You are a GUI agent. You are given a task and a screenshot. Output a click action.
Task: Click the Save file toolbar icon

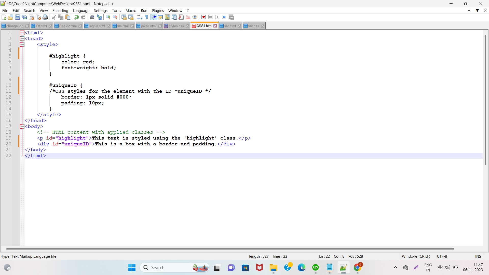click(18, 17)
